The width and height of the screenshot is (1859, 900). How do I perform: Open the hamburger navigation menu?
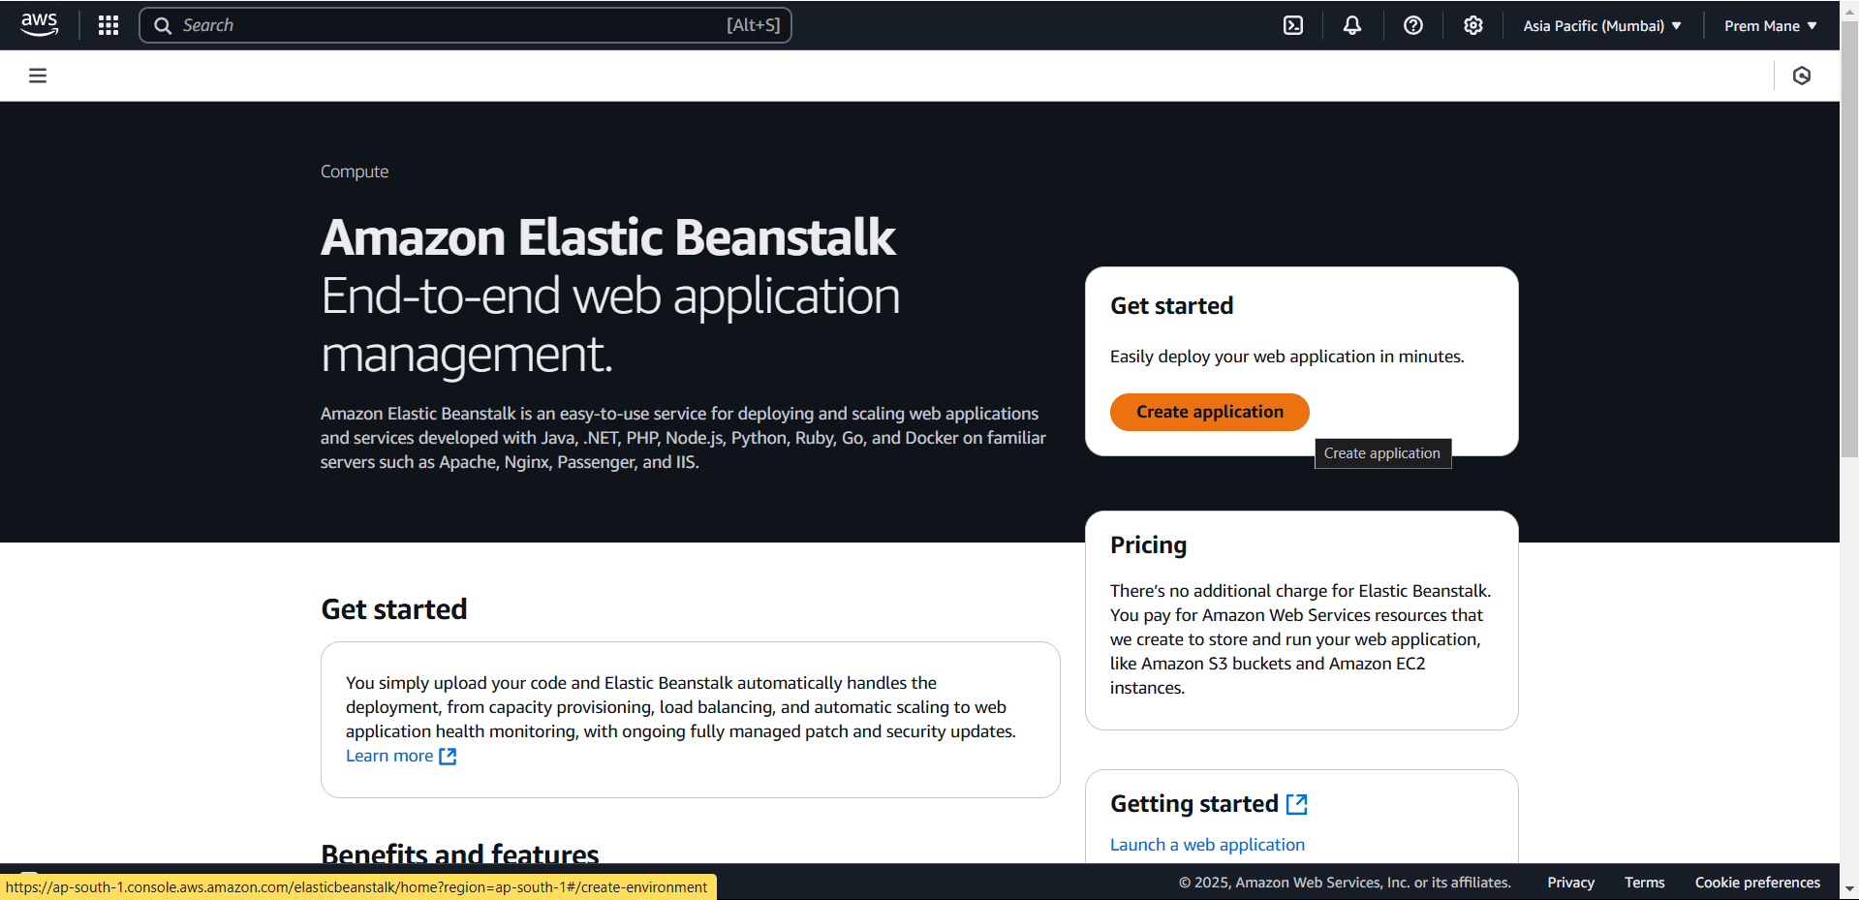(38, 76)
